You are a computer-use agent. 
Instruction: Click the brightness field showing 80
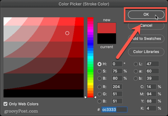click(x=117, y=78)
